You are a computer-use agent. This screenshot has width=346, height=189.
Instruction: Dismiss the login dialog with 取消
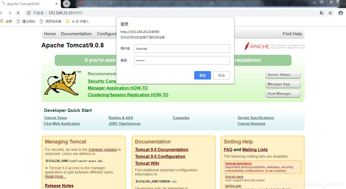coord(222,75)
